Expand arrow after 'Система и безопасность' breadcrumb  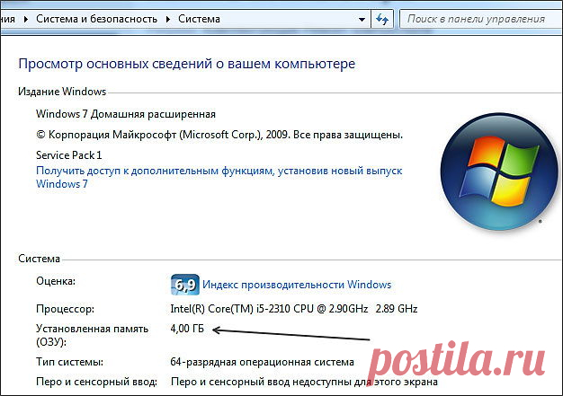pos(168,20)
